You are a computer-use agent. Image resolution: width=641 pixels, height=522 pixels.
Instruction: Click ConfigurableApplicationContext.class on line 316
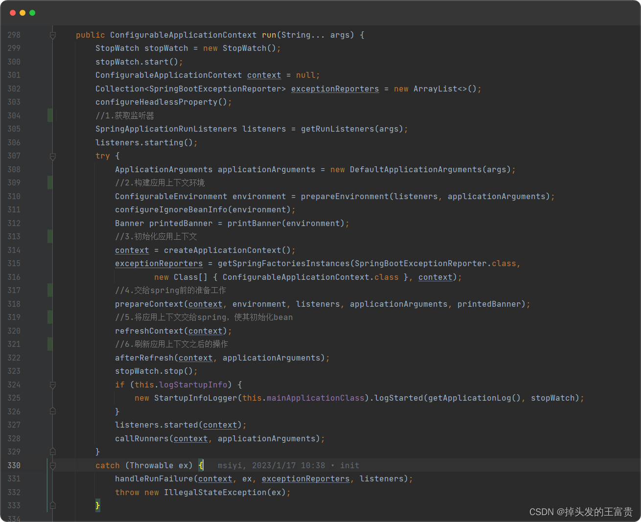pyautogui.click(x=311, y=277)
